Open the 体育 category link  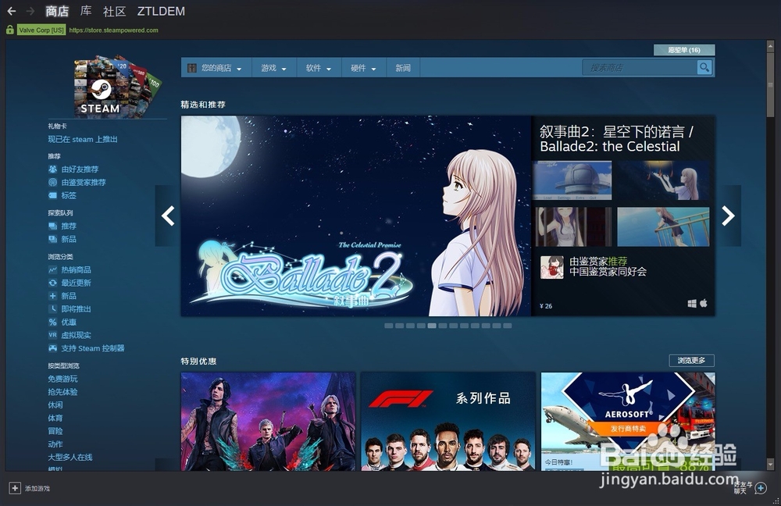55,418
